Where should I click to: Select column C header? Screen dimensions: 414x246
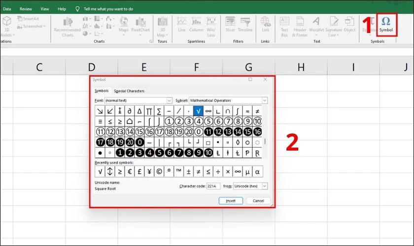[x=39, y=67]
